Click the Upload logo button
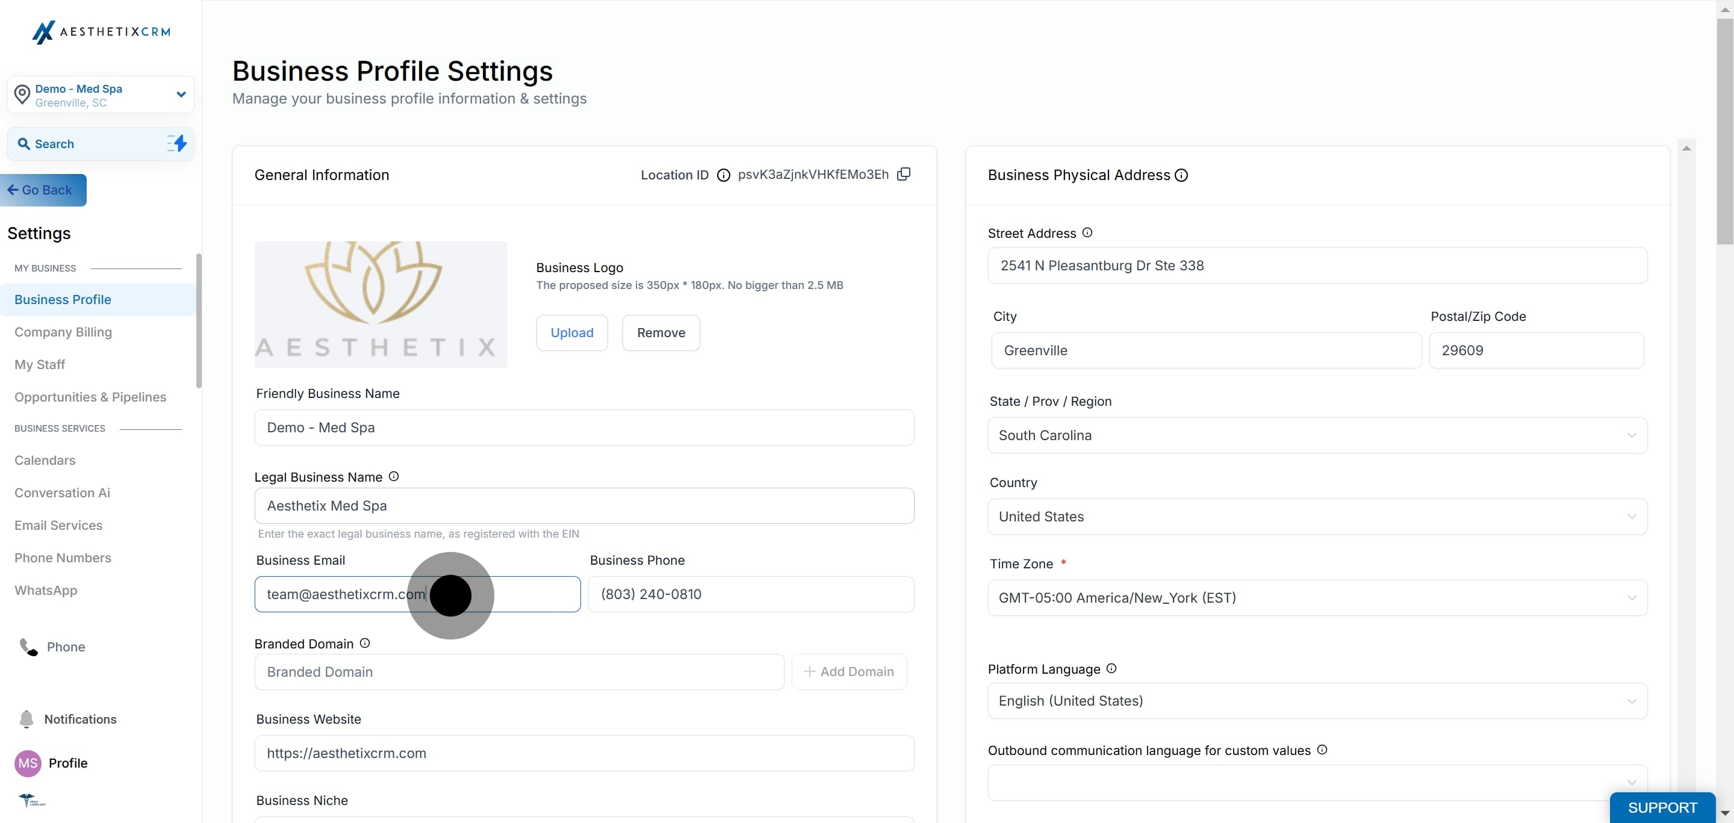1734x823 pixels. point(571,332)
